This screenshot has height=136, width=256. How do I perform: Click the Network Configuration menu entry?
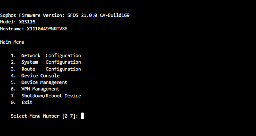[x=51, y=55]
